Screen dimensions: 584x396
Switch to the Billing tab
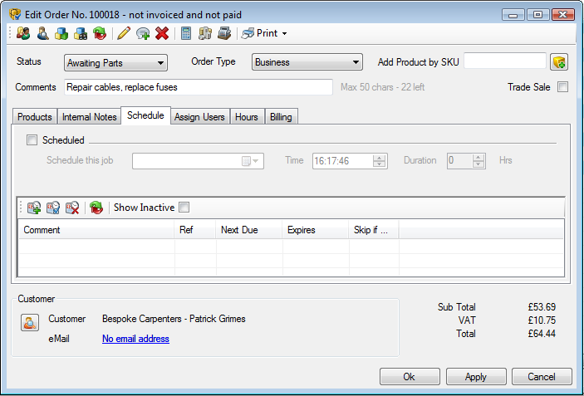281,117
